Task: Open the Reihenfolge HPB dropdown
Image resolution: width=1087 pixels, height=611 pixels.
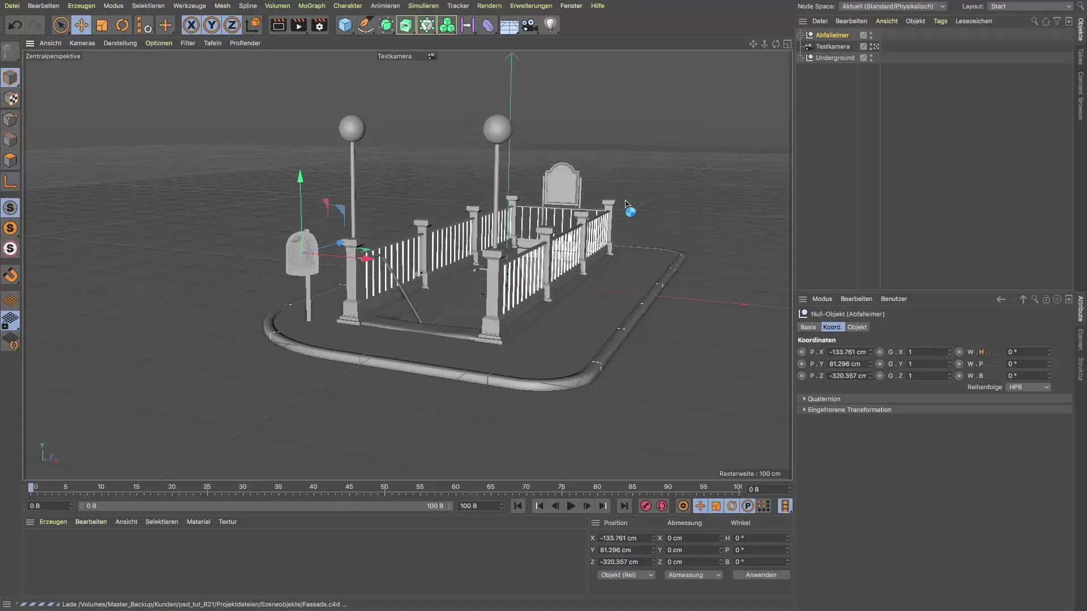Action: 1028,387
